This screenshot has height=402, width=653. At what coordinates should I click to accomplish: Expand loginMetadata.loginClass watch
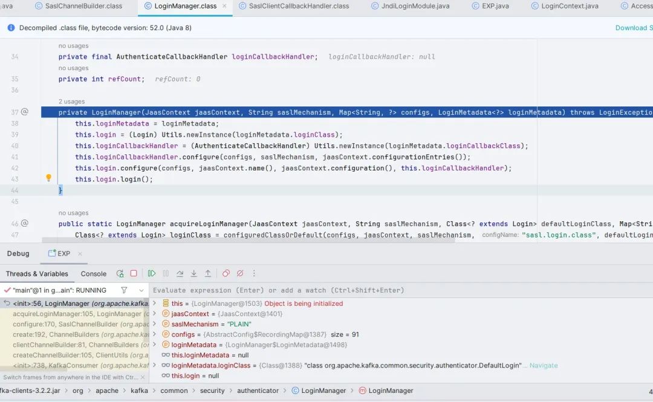coord(155,365)
